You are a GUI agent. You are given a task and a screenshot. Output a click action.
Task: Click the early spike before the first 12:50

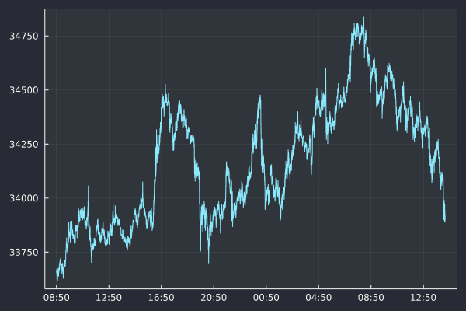click(89, 187)
